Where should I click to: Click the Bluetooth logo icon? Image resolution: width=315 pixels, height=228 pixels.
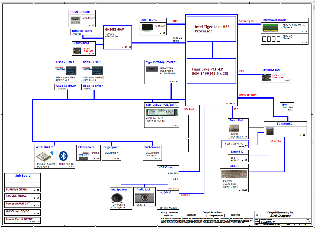(x=63, y=156)
